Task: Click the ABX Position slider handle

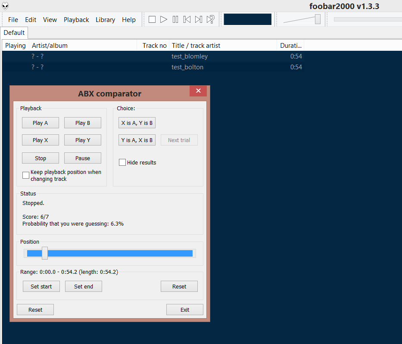Action: click(45, 253)
